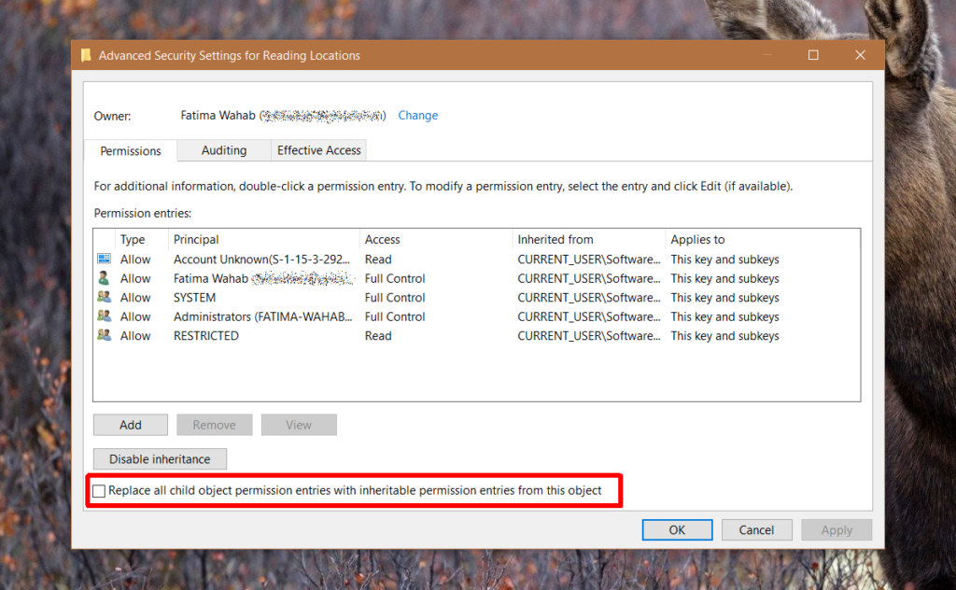Switch to the Auditing tab
The width and height of the screenshot is (956, 590).
point(223,150)
